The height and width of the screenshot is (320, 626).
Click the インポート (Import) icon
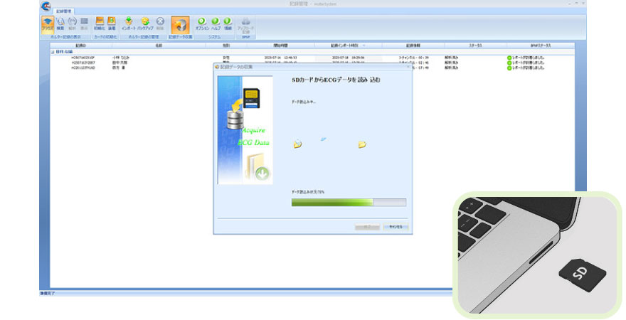[x=129, y=23]
